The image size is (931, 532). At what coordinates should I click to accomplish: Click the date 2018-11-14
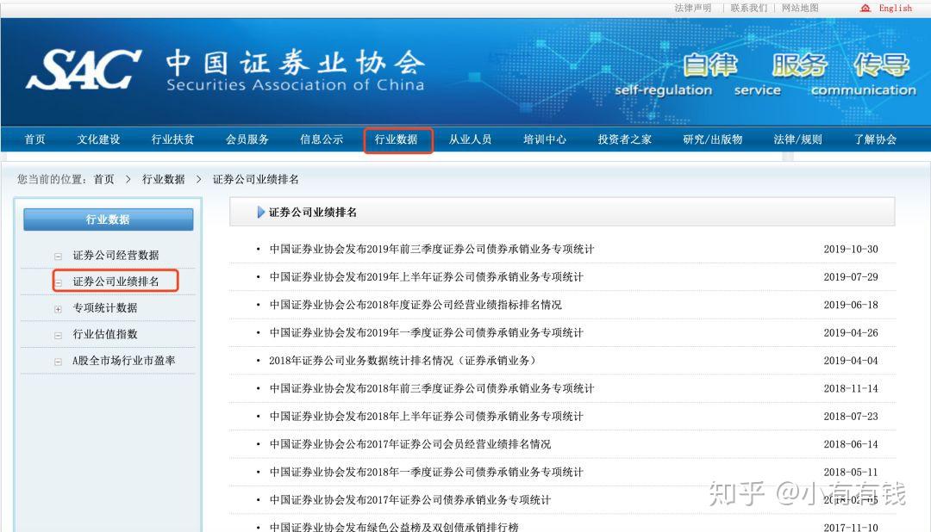tap(851, 388)
